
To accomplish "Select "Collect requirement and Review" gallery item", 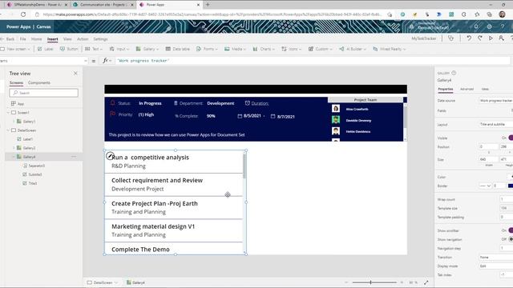I will point(174,185).
